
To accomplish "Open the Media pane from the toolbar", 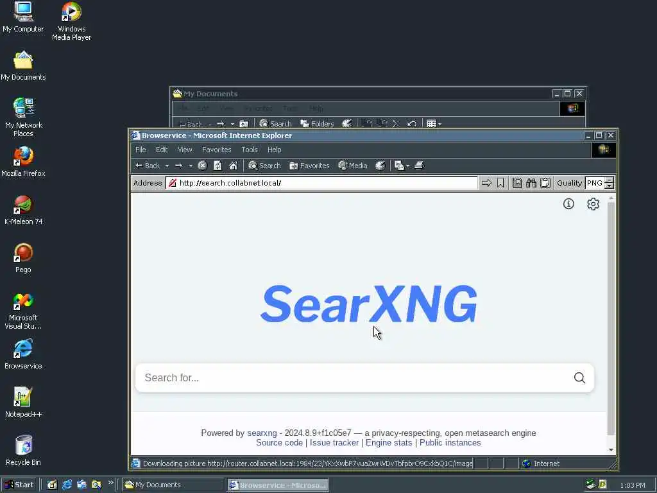I will (x=353, y=166).
